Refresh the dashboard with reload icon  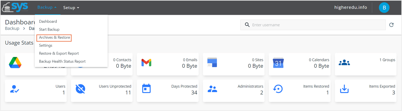point(391,25)
